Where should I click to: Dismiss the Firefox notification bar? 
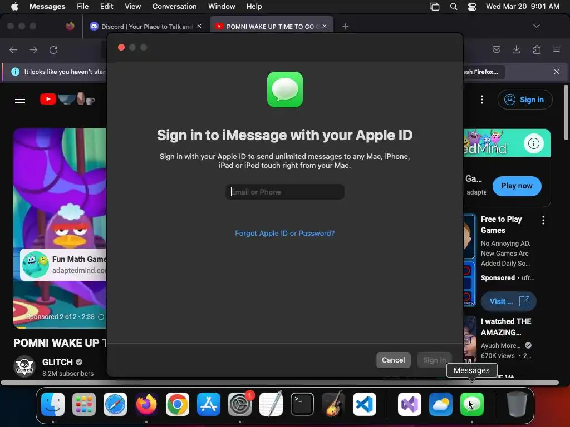point(557,72)
